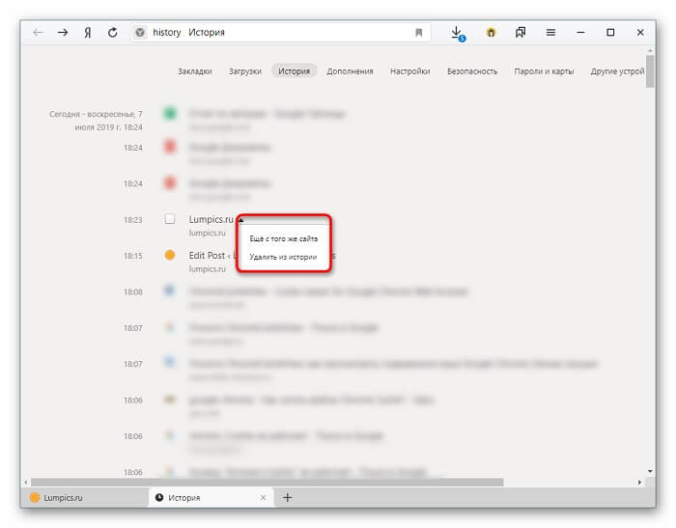Open the browser hamburger menu

point(550,32)
